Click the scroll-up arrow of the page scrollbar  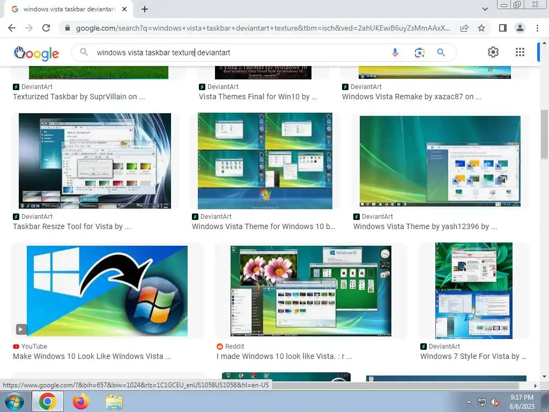(x=544, y=43)
